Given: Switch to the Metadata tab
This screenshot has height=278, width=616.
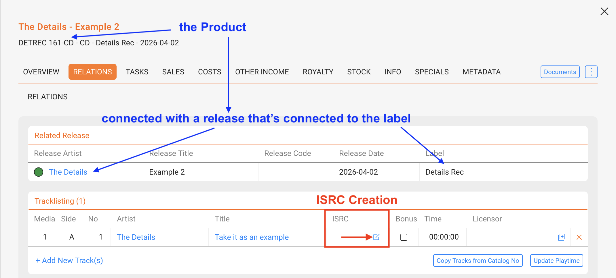Looking at the screenshot, I should coord(482,72).
